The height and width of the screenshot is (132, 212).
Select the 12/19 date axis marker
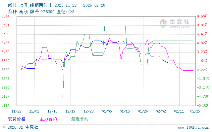(71, 112)
